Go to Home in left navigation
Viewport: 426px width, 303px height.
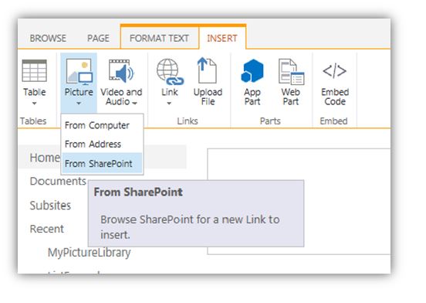[x=45, y=158]
